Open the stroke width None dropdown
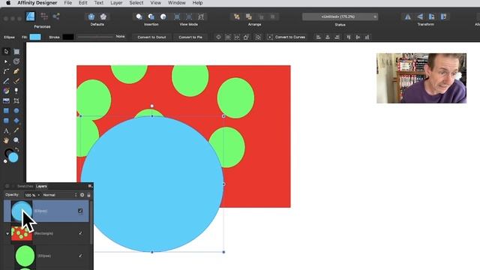The image size is (480, 270). pos(120,37)
